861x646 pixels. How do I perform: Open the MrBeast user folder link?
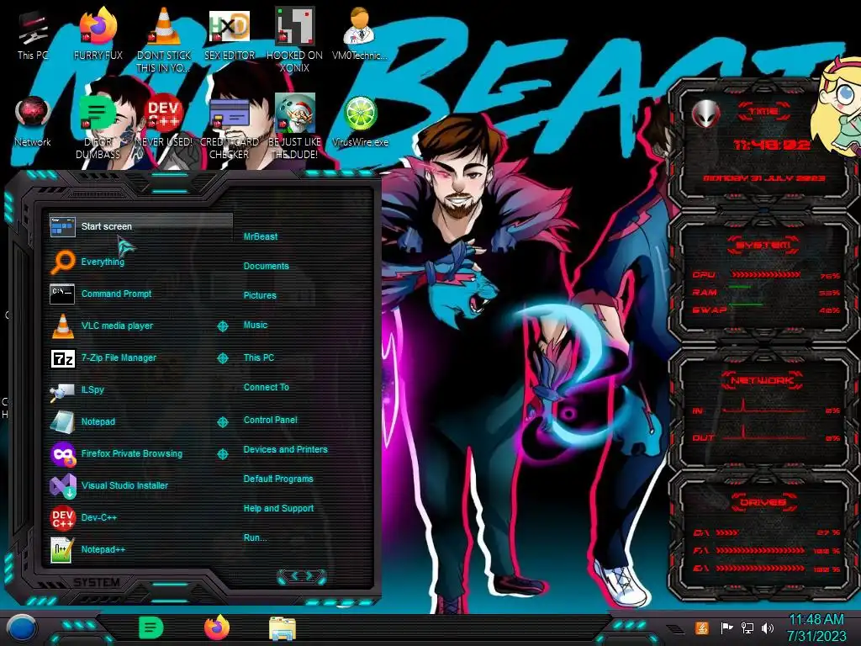261,236
